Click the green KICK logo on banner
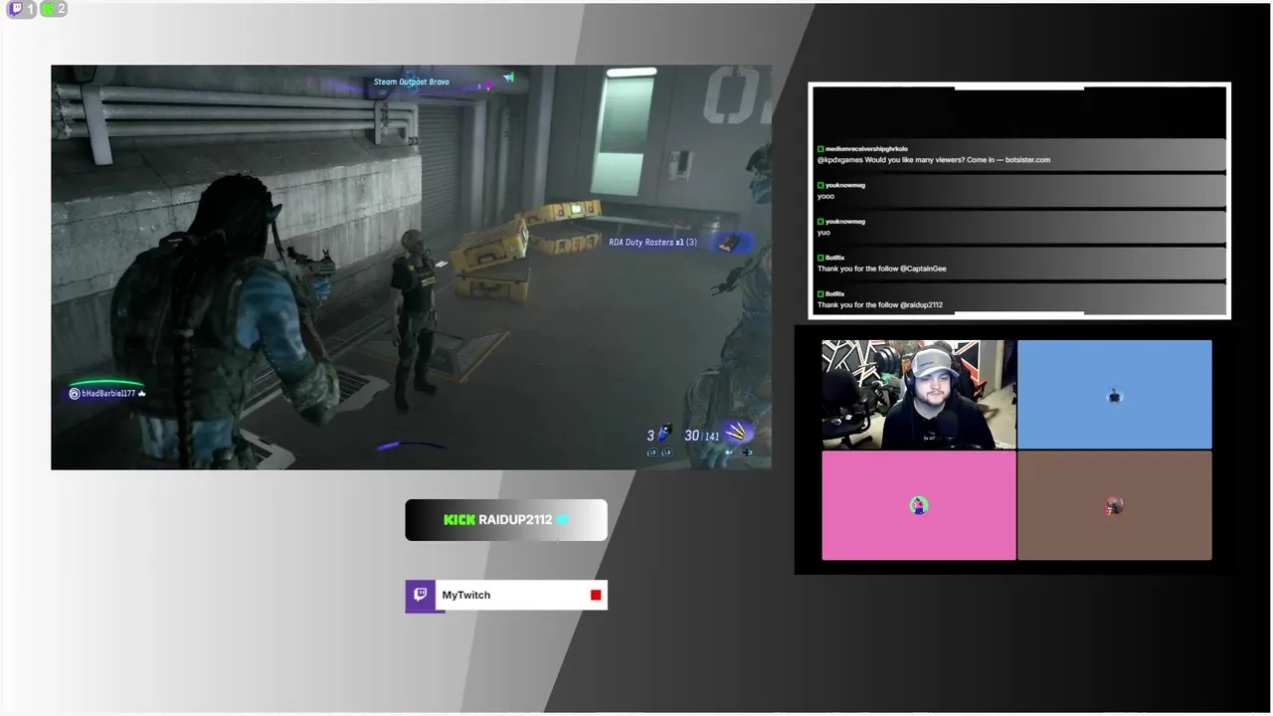Image resolution: width=1273 pixels, height=716 pixels. point(459,520)
